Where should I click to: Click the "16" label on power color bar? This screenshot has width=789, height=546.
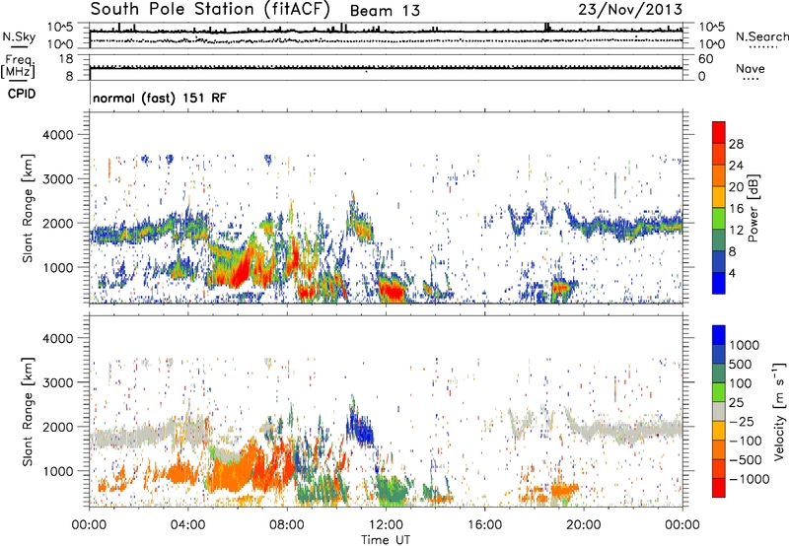click(x=736, y=209)
